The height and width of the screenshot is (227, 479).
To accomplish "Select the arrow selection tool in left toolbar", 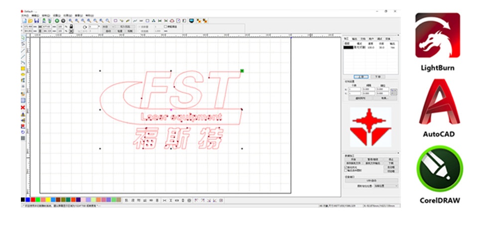I will (x=23, y=38).
